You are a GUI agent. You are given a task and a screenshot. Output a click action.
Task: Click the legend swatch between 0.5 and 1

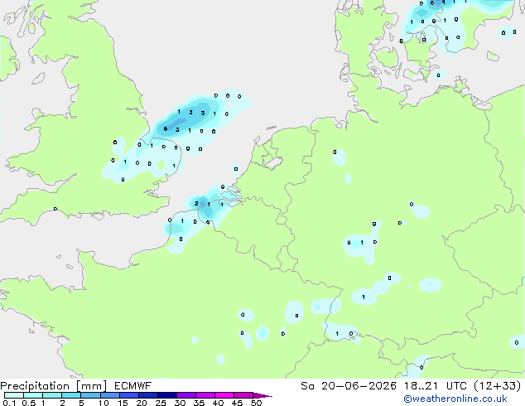click(33, 395)
